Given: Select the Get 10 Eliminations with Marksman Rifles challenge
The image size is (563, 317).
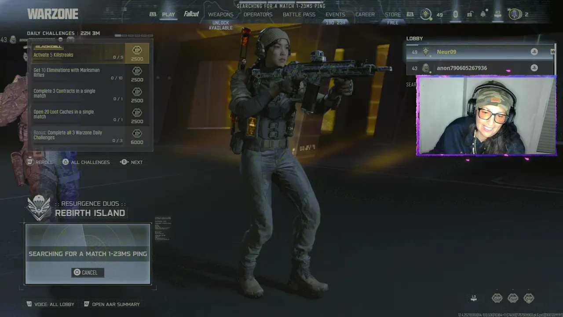Looking at the screenshot, I should (90, 74).
